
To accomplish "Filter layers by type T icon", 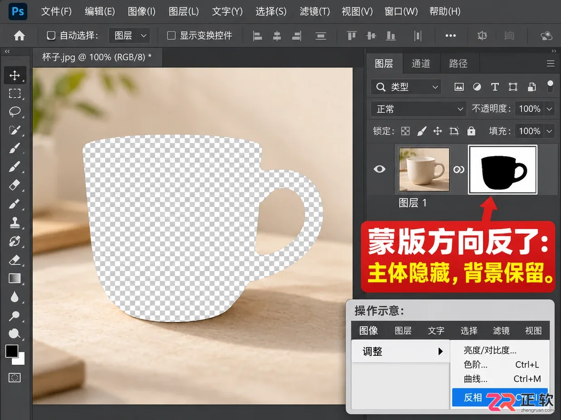I will click(x=495, y=87).
